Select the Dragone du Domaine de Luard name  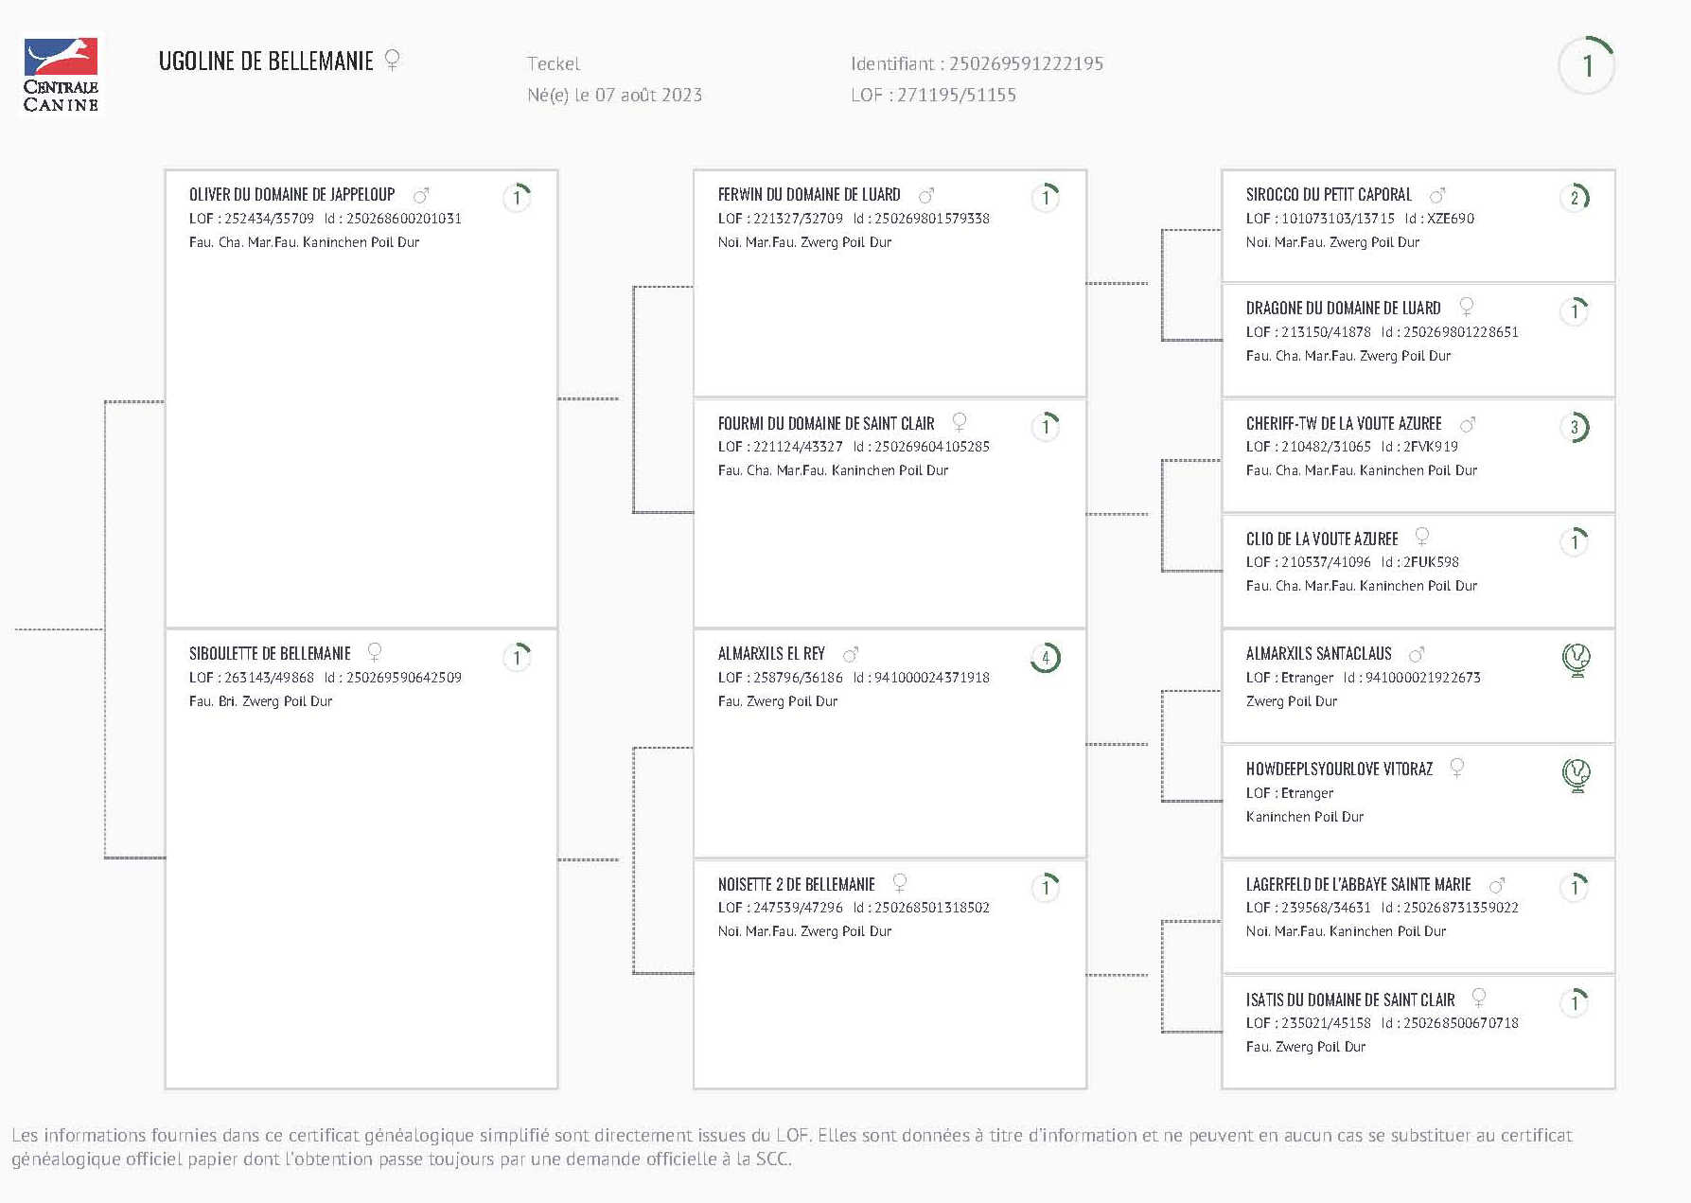click(1343, 309)
